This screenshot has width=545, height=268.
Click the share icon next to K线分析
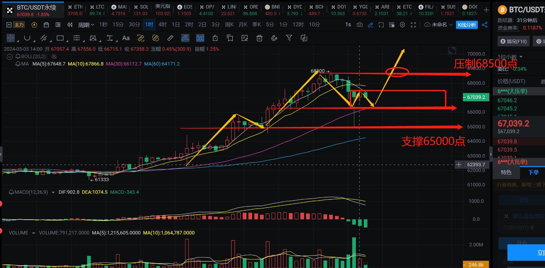pos(484,25)
